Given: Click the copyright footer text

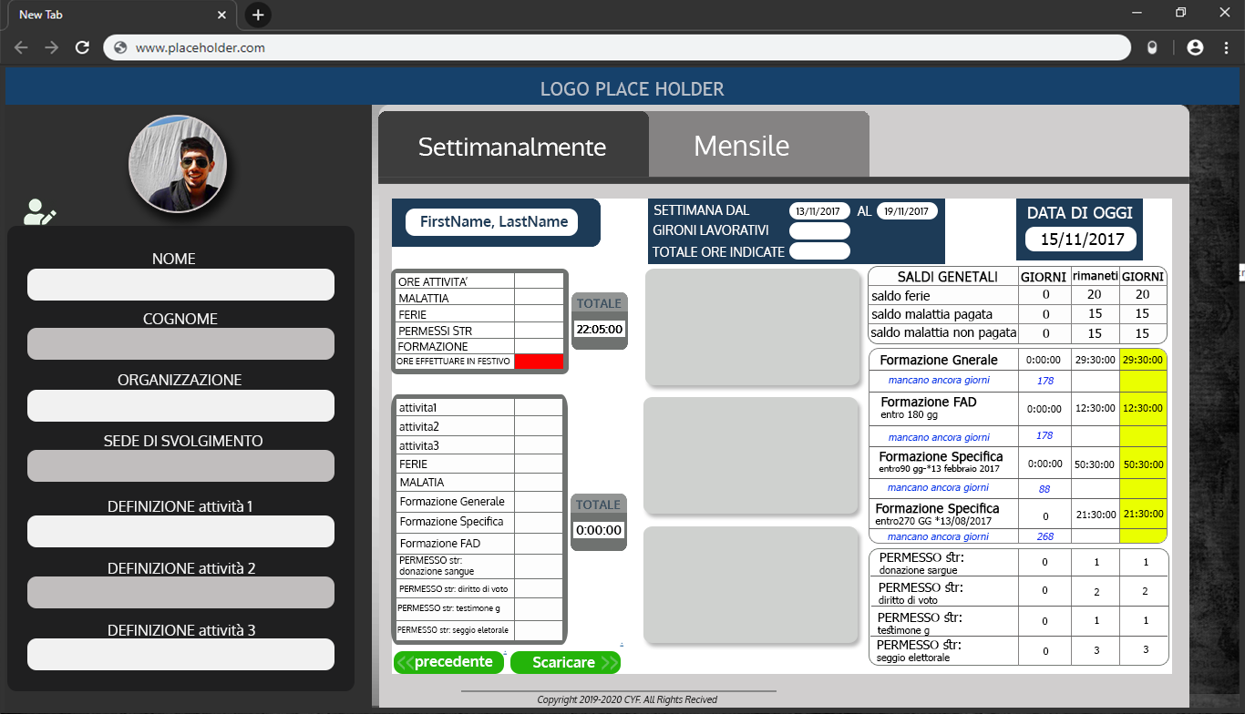Looking at the screenshot, I should (x=627, y=699).
